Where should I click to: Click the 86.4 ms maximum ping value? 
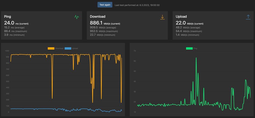(x=16, y=31)
